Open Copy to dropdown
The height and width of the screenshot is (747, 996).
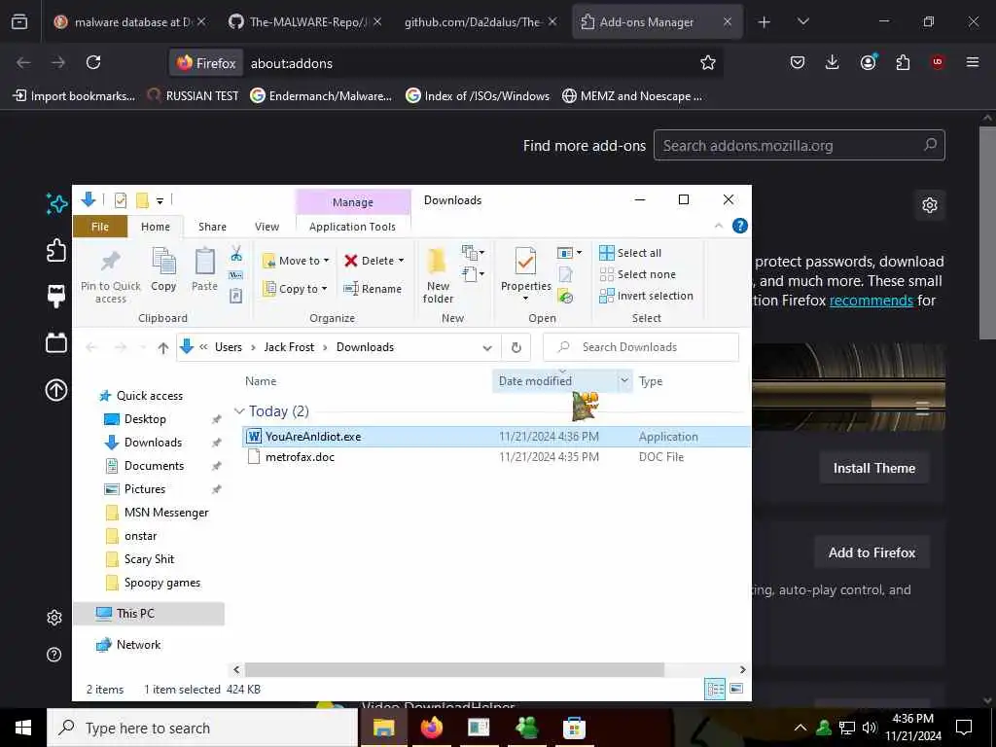pos(295,289)
